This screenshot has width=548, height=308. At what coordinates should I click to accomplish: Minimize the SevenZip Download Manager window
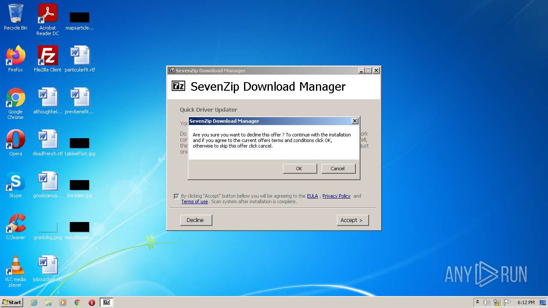[x=361, y=71]
